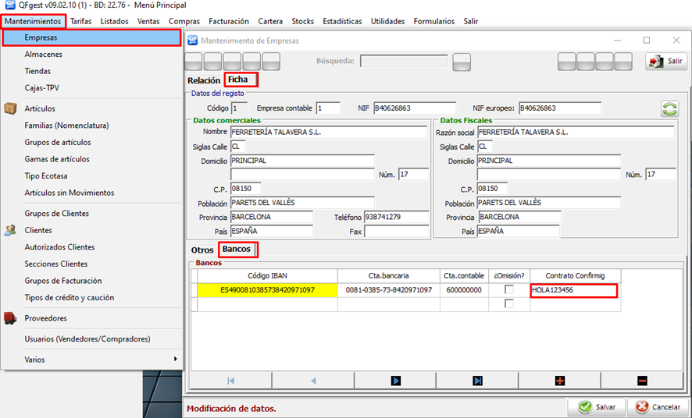692x418 pixels.
Task: Select Tiendas menu entry
Action: coord(37,71)
